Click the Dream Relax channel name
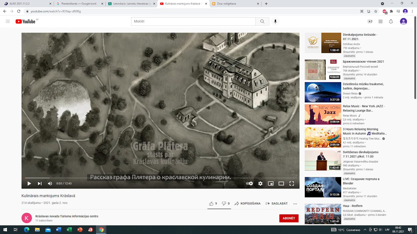This screenshot has height=234, width=417. 350,94
